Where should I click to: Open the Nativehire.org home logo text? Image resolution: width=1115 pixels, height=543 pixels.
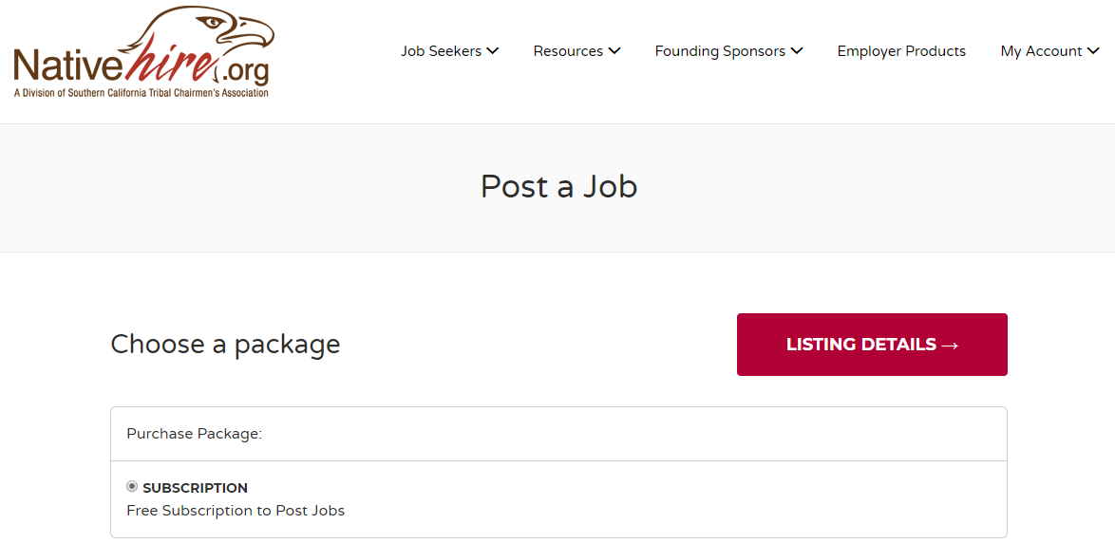click(141, 66)
